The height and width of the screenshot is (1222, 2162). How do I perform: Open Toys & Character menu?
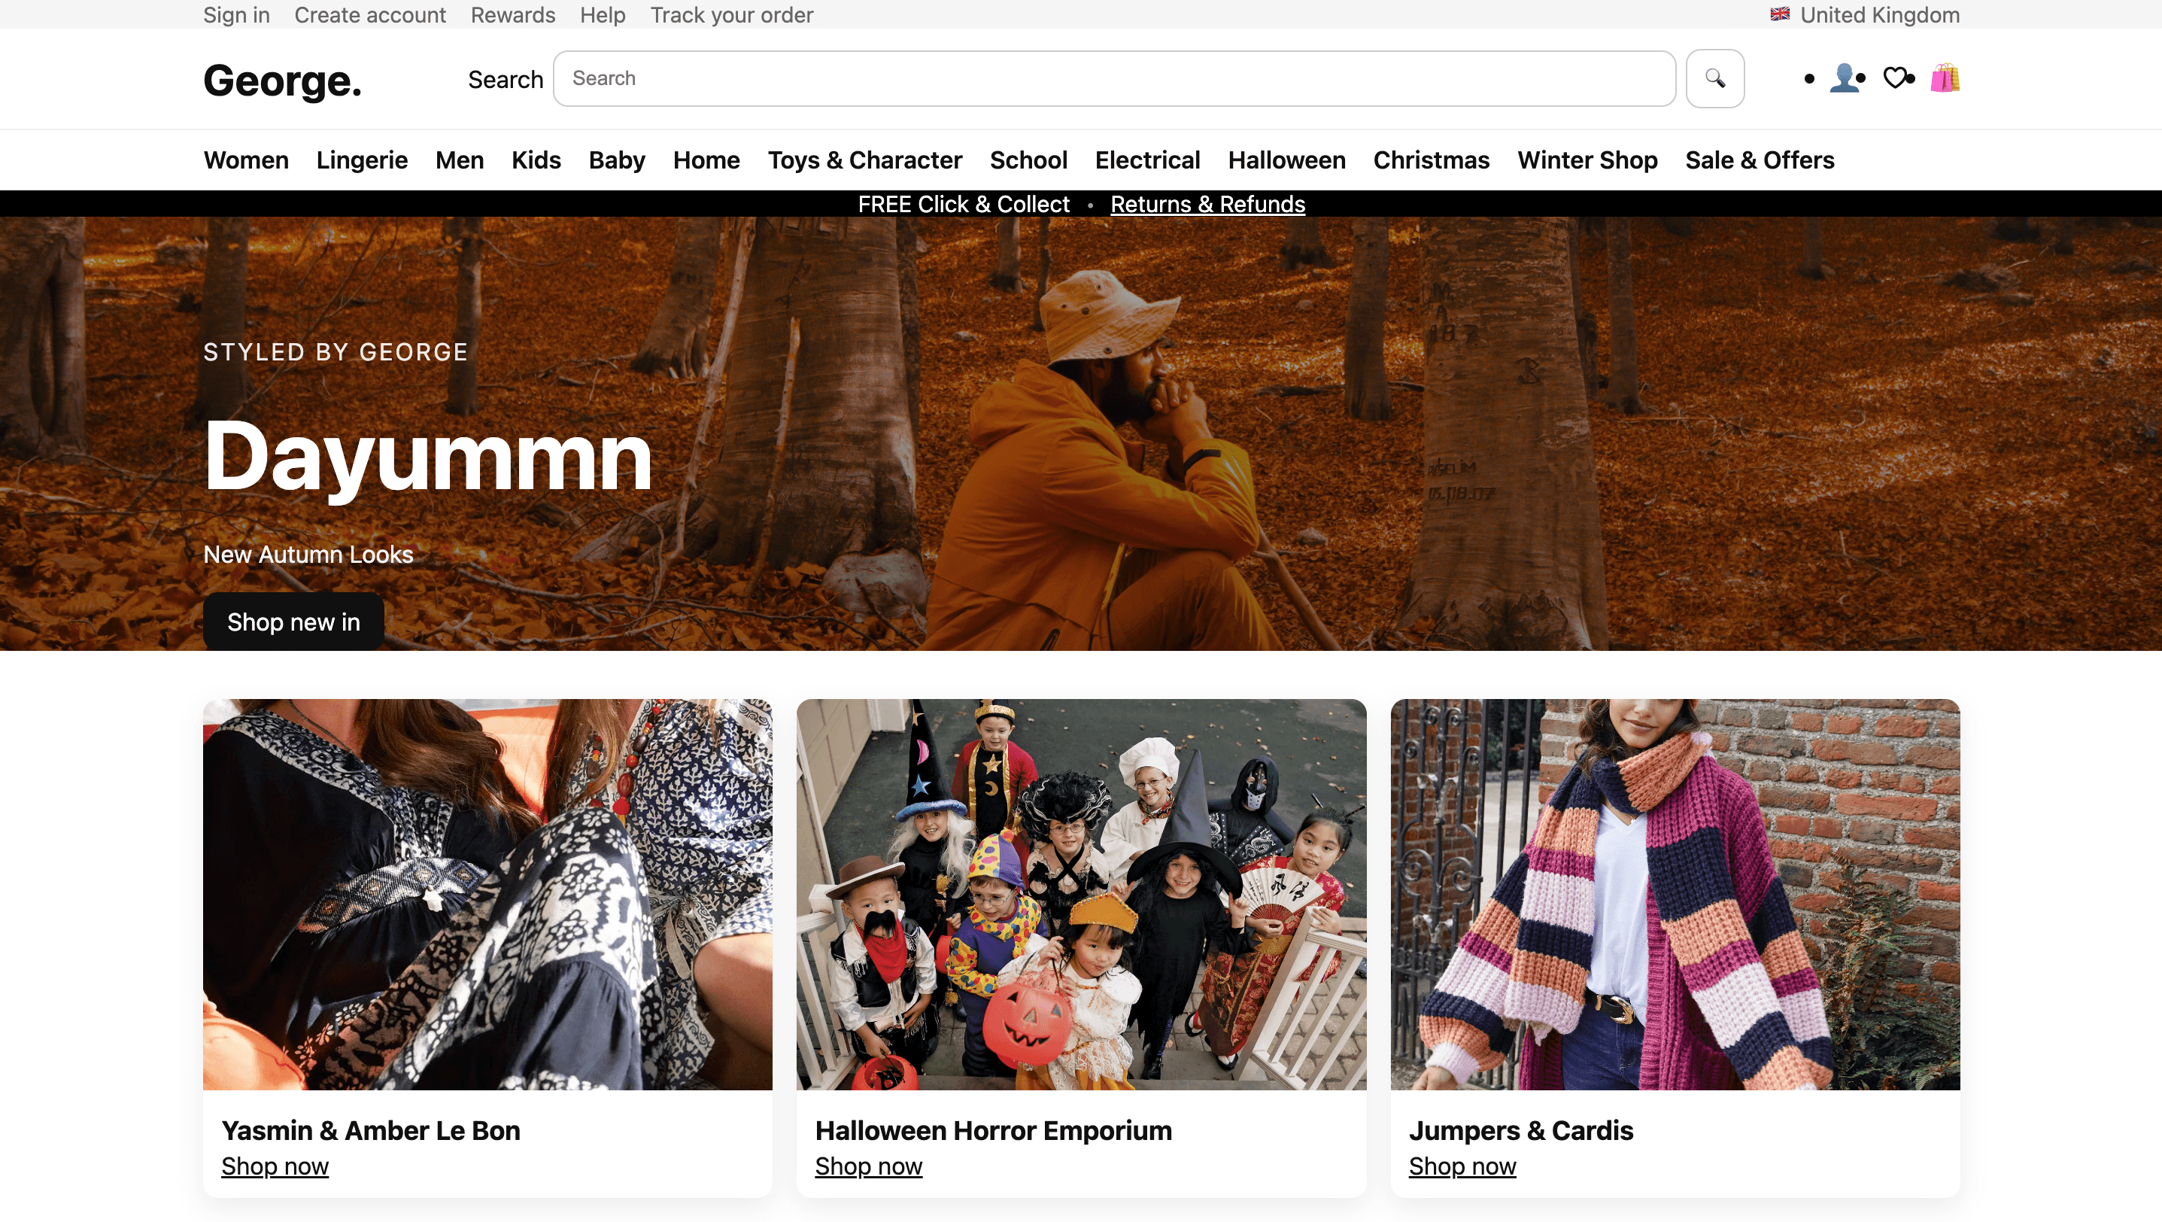click(x=864, y=160)
